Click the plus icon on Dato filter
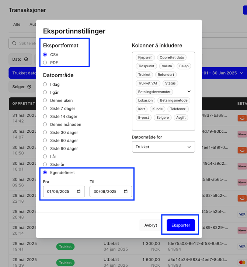This screenshot has width=247, height=267. point(26,59)
